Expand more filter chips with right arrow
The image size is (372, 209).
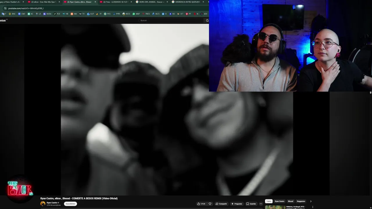tap(311, 201)
